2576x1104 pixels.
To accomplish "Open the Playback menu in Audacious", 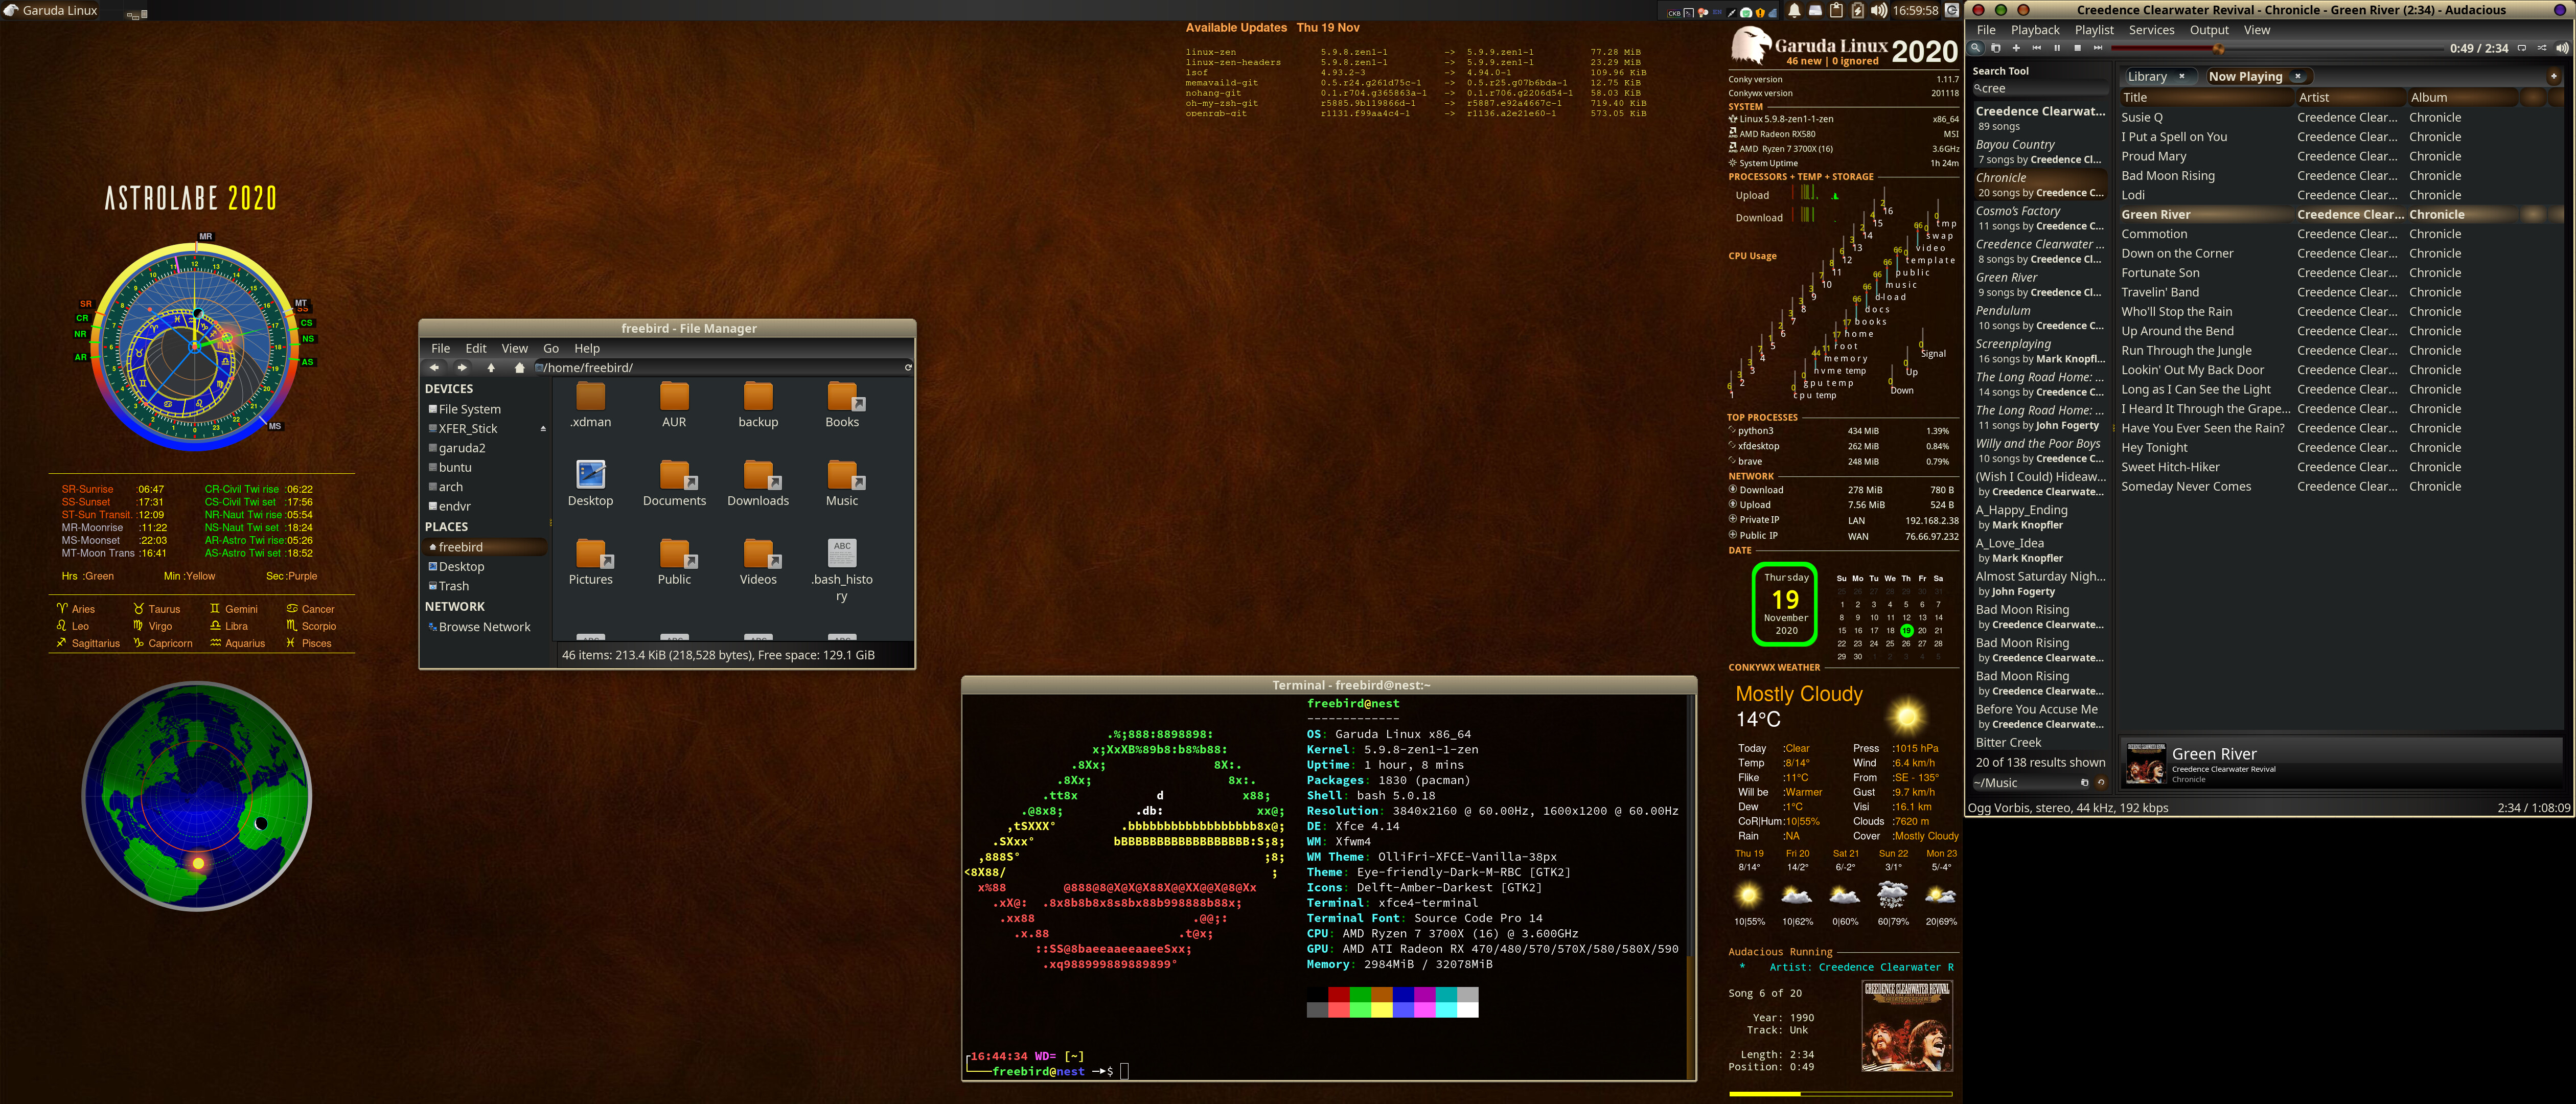I will pyautogui.click(x=2035, y=30).
